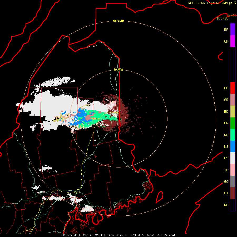Click the DS white legend swatch
This screenshot has width=237, height=237.
pos(233,158)
